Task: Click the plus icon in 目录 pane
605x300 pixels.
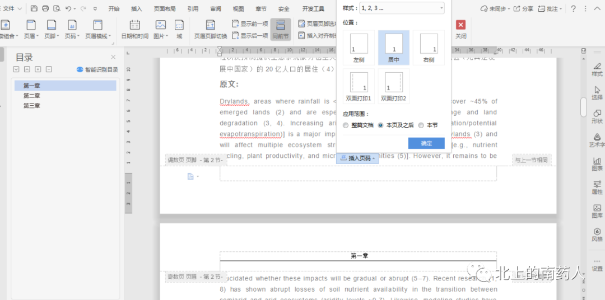Action: [38, 69]
